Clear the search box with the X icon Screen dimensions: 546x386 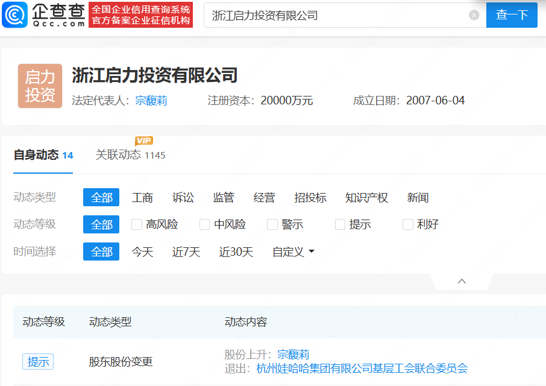474,15
